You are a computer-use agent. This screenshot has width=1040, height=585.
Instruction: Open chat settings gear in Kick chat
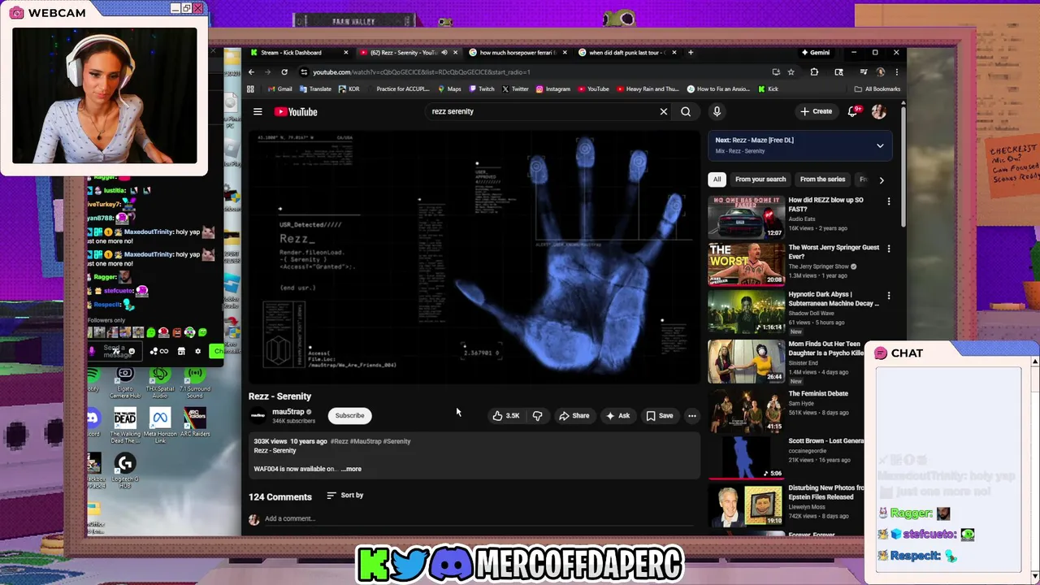coord(197,352)
